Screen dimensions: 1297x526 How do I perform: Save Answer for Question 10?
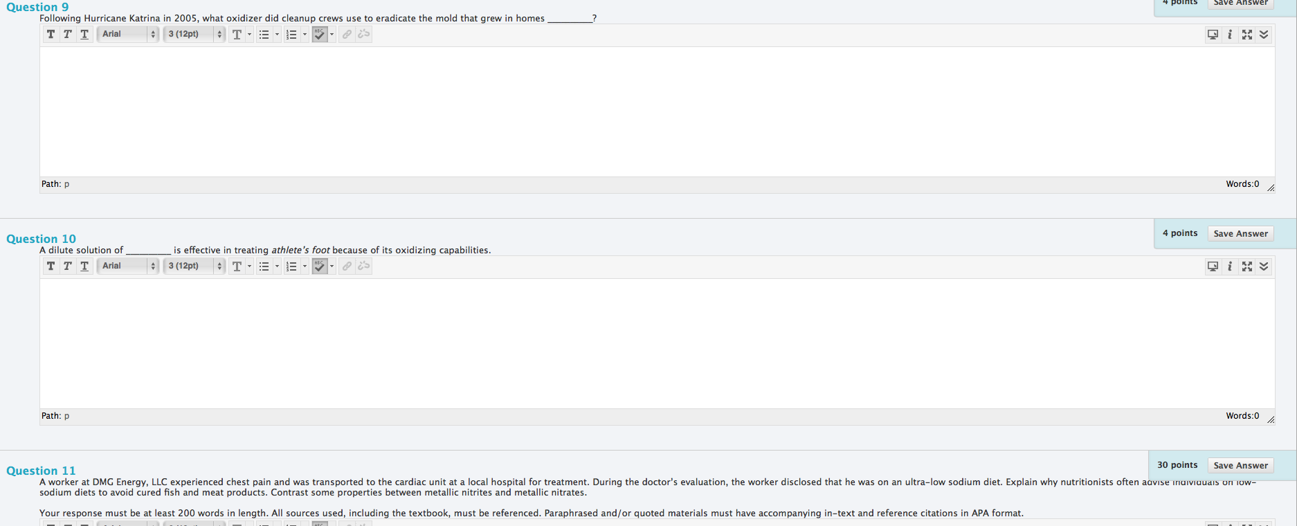point(1240,234)
